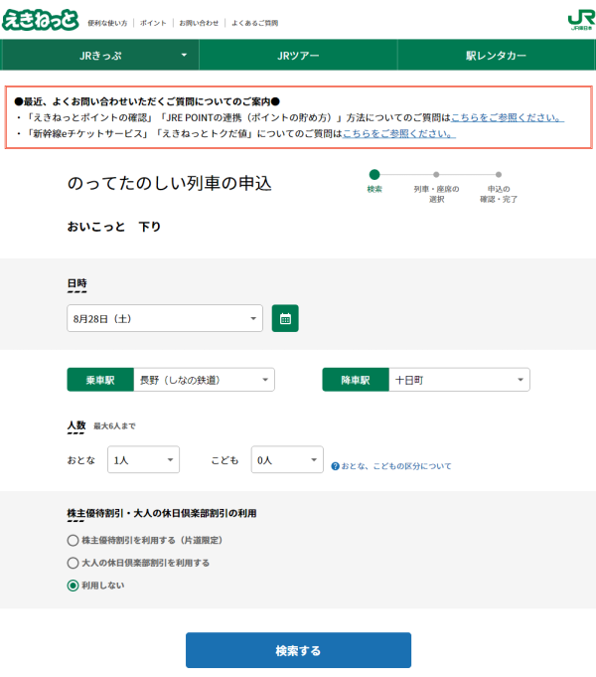Click the 乗車駅 green label
The height and width of the screenshot is (677, 596).
100,380
